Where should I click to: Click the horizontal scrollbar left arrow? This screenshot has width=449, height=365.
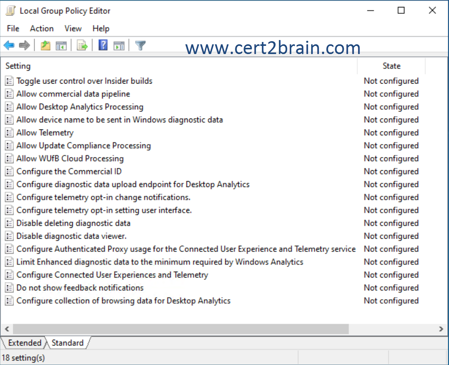point(7,329)
